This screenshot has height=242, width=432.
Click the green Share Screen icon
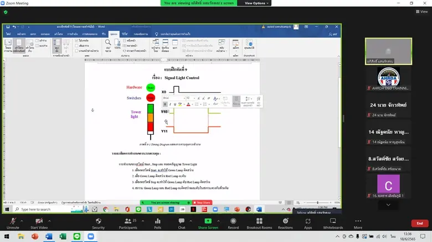coord(208,220)
